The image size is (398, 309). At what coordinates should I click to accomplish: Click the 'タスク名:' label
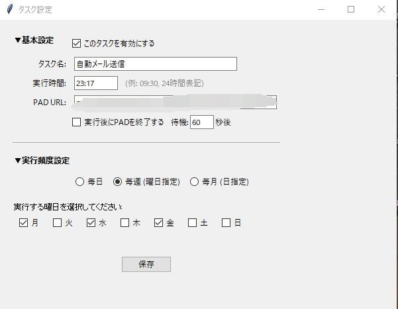point(52,64)
